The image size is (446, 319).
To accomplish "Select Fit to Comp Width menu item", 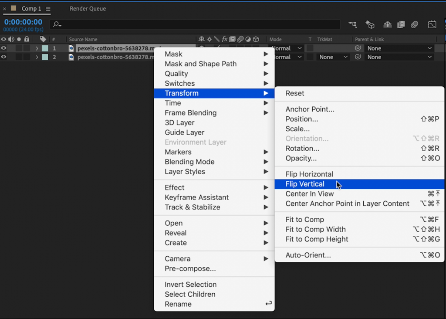I will [x=315, y=229].
